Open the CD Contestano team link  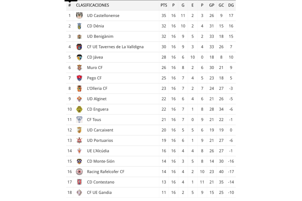tap(100, 182)
